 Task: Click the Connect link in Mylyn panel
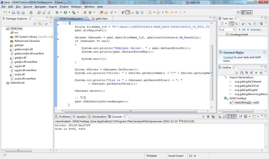pos(228,57)
